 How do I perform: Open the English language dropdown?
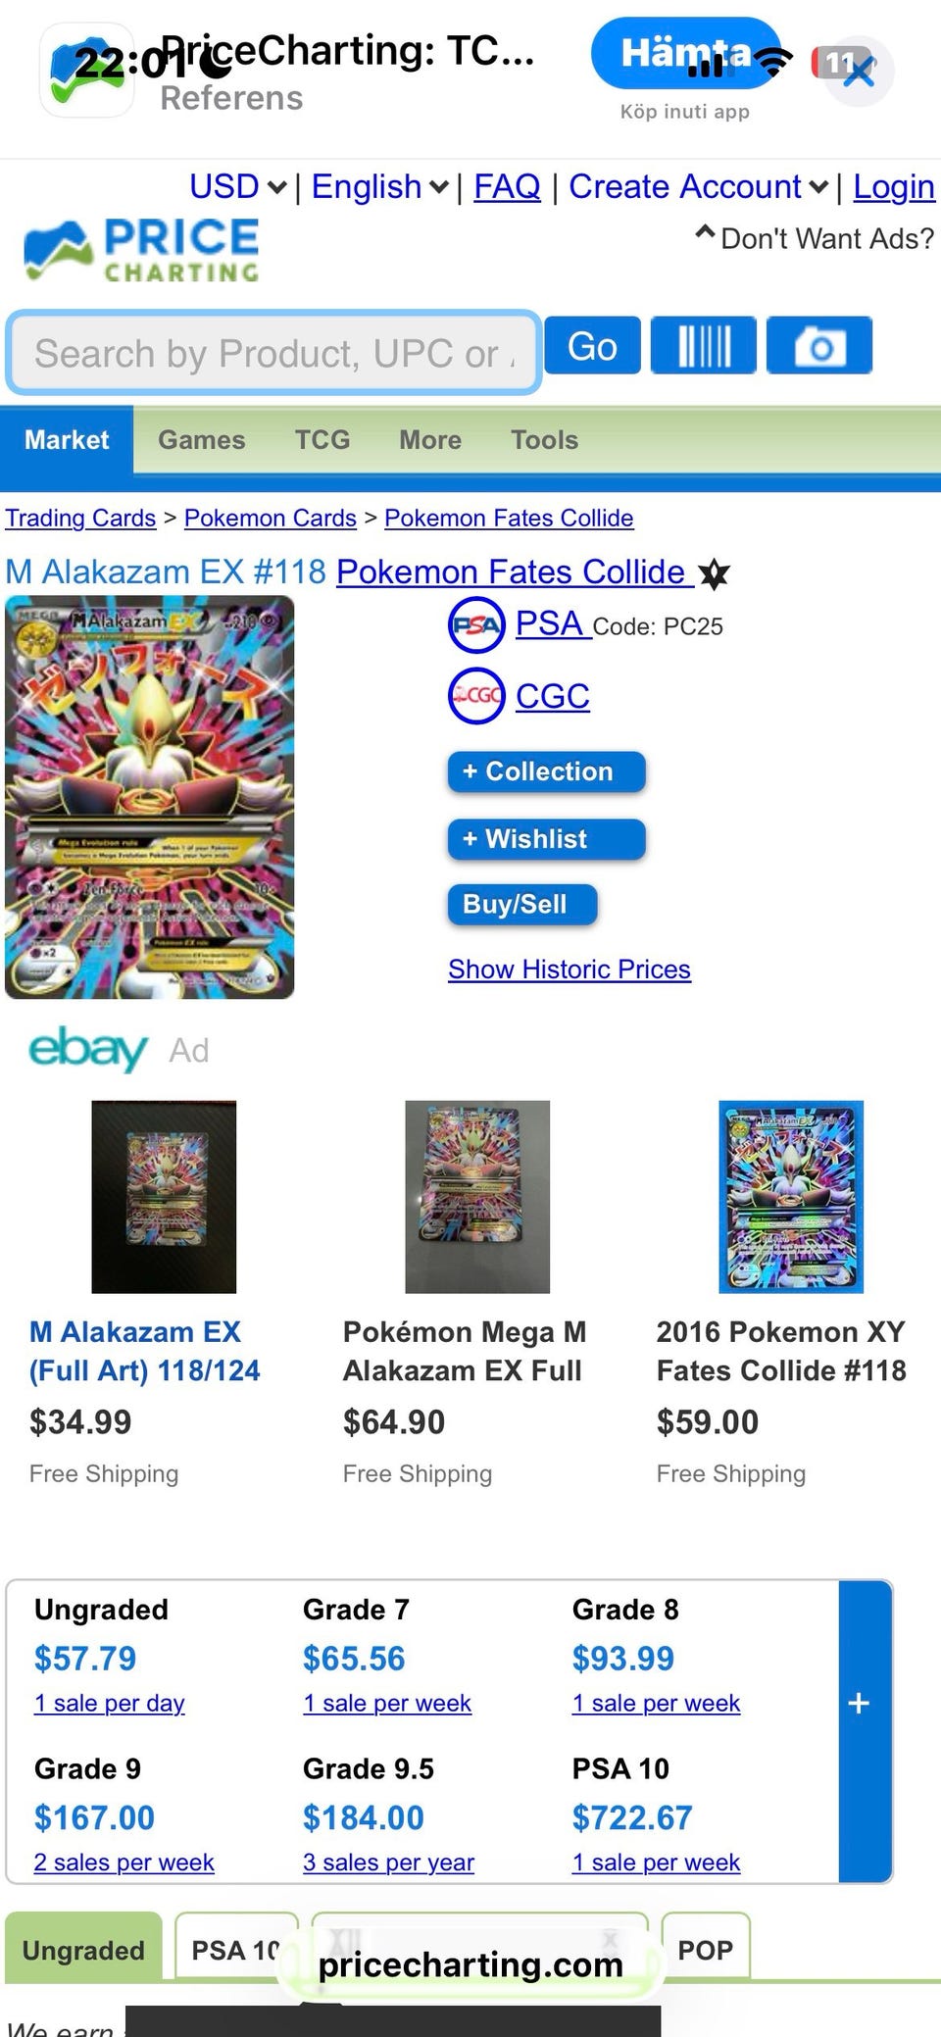pyautogui.click(x=380, y=186)
